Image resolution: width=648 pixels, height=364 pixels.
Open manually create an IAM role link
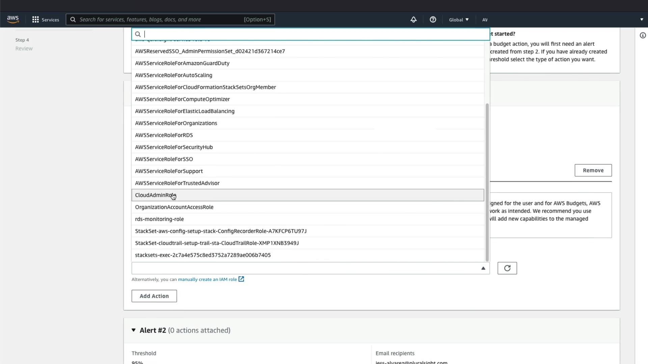(207, 279)
